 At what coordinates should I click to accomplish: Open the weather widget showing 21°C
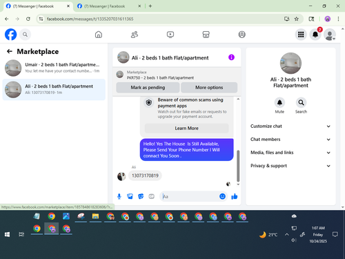pos(268,235)
